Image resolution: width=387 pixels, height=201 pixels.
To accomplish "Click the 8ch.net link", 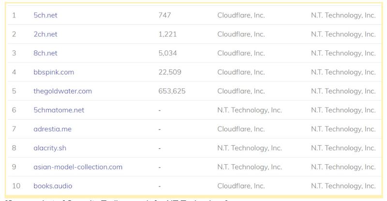I will tap(45, 53).
